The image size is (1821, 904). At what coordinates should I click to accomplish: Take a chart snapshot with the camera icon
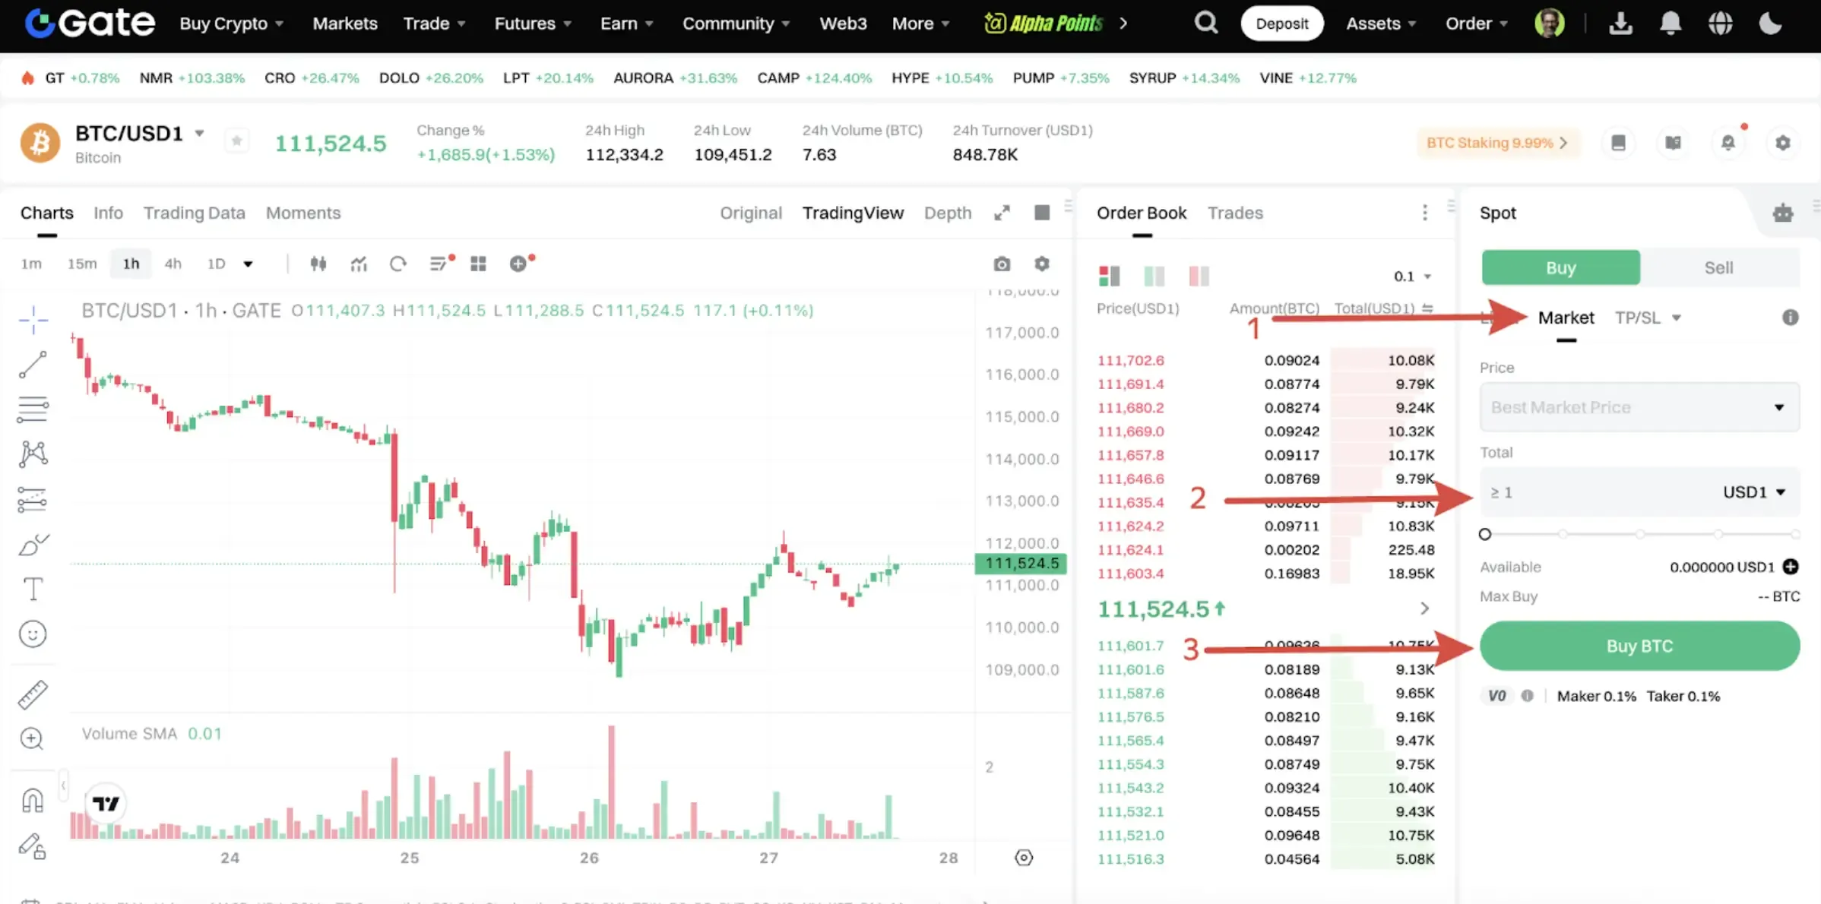[x=1002, y=264]
